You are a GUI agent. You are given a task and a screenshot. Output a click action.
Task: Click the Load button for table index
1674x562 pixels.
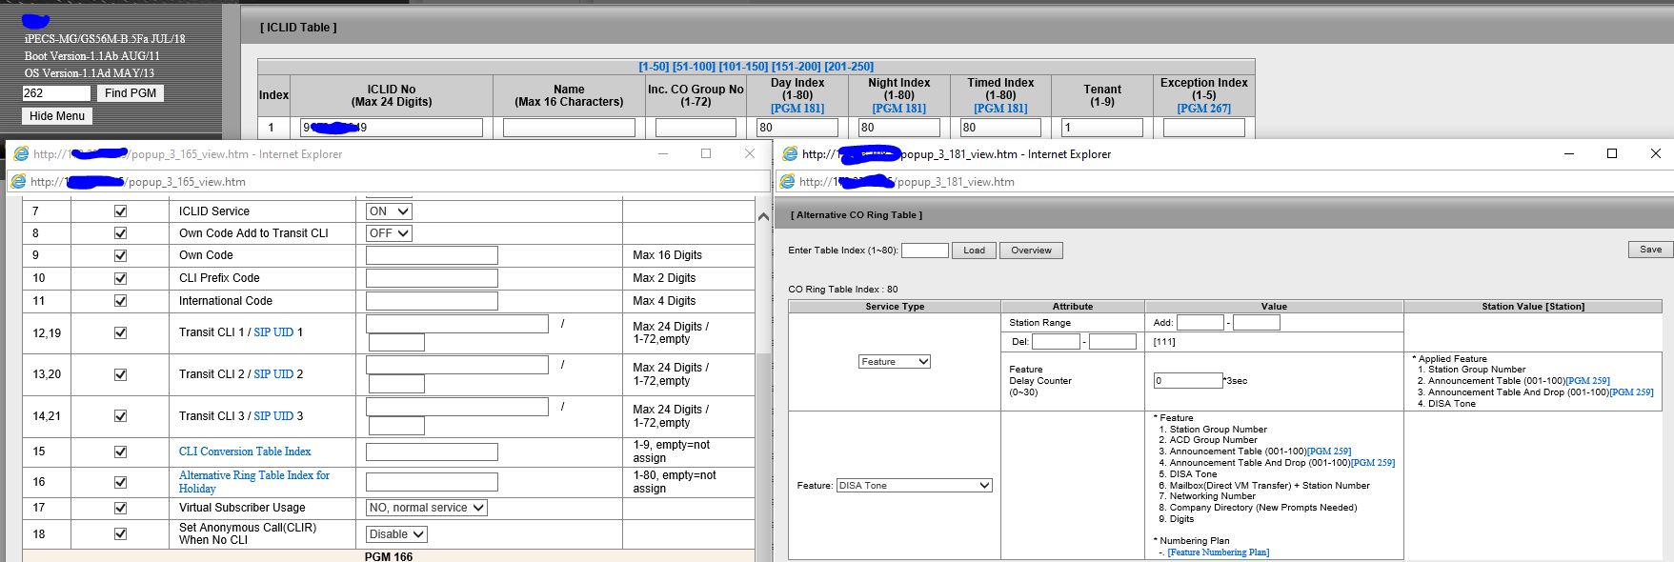pyautogui.click(x=974, y=251)
